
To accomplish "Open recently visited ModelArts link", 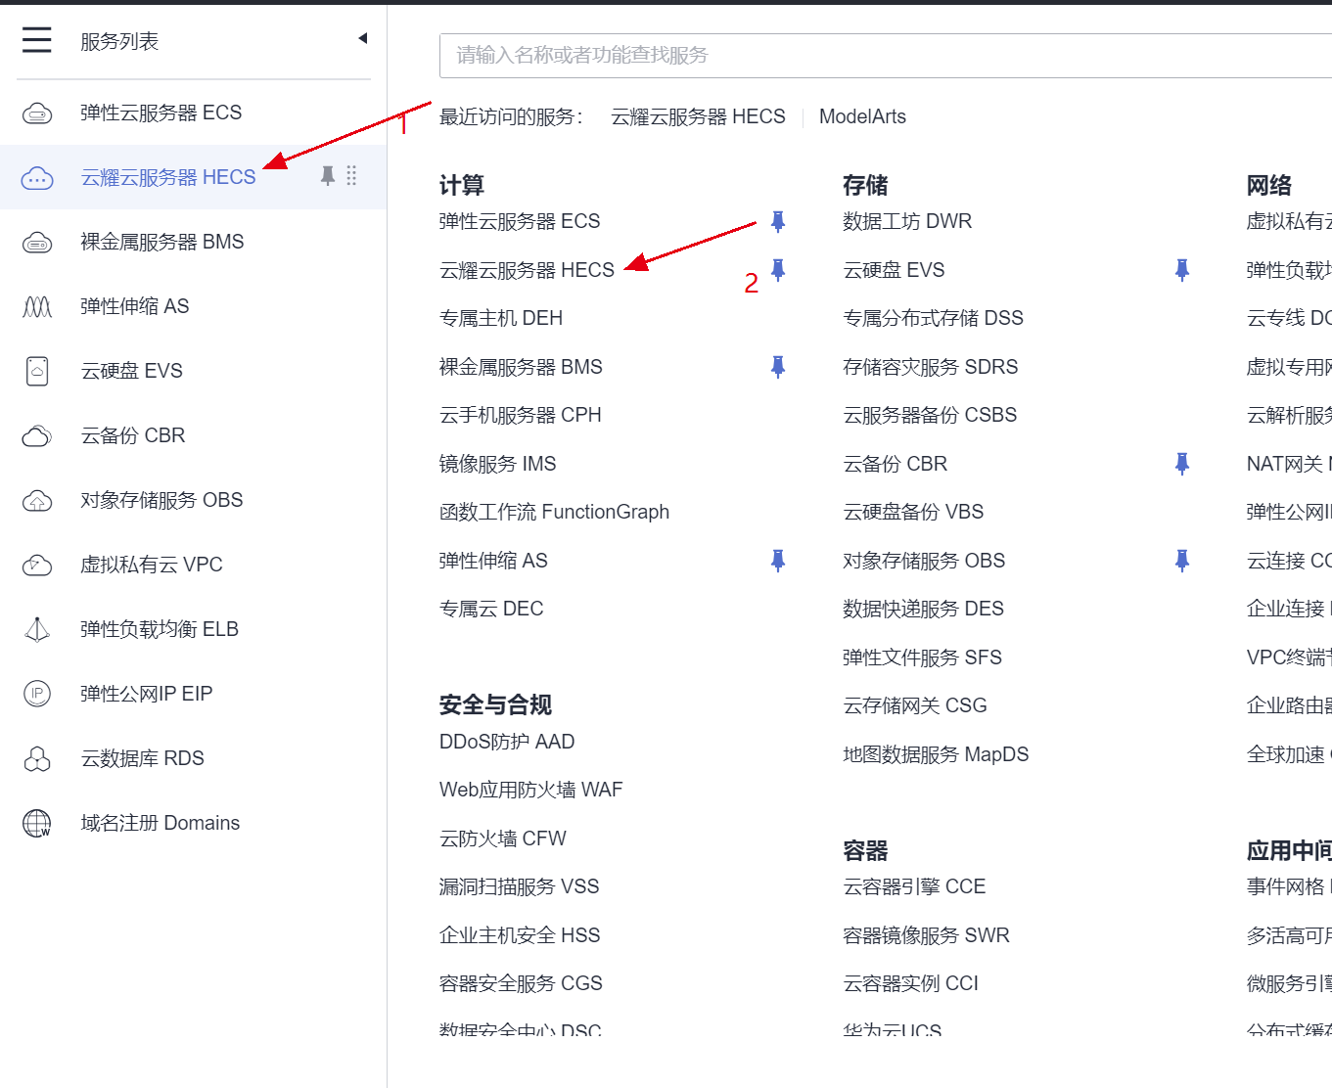I will (x=862, y=116).
